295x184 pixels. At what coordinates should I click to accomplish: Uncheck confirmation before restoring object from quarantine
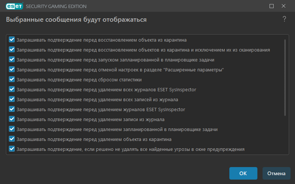pyautogui.click(x=12, y=40)
